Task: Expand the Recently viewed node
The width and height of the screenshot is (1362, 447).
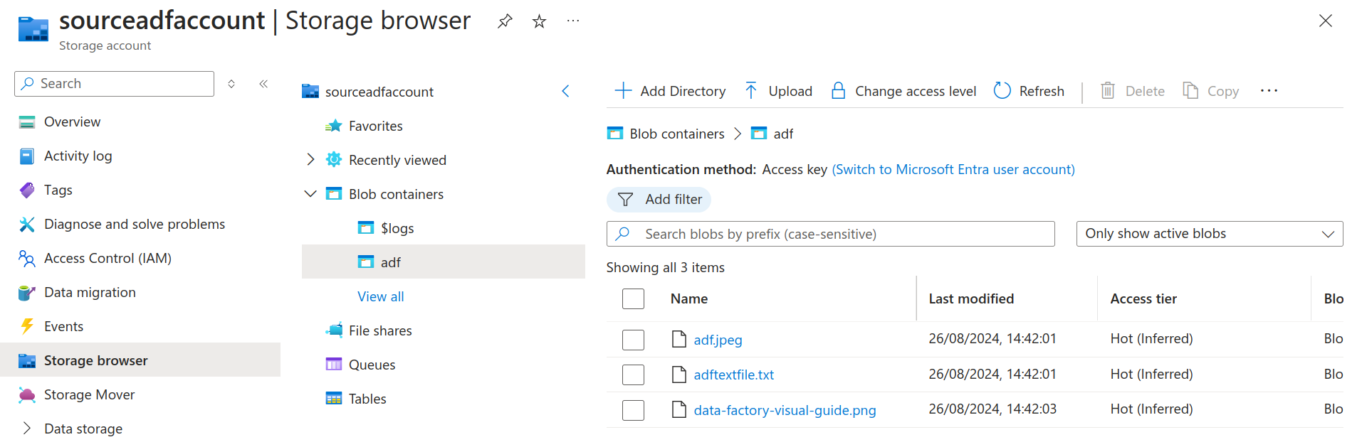Action: click(x=310, y=159)
